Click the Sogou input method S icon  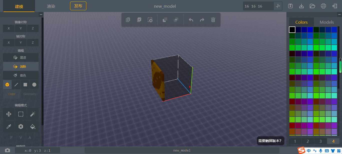click(x=301, y=151)
